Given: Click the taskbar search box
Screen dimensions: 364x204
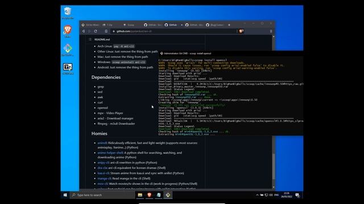Looking at the screenshot, I should click(x=102, y=195).
